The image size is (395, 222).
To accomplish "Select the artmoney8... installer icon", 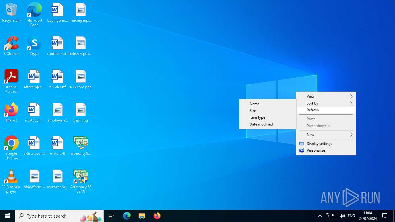I will tap(81, 146).
